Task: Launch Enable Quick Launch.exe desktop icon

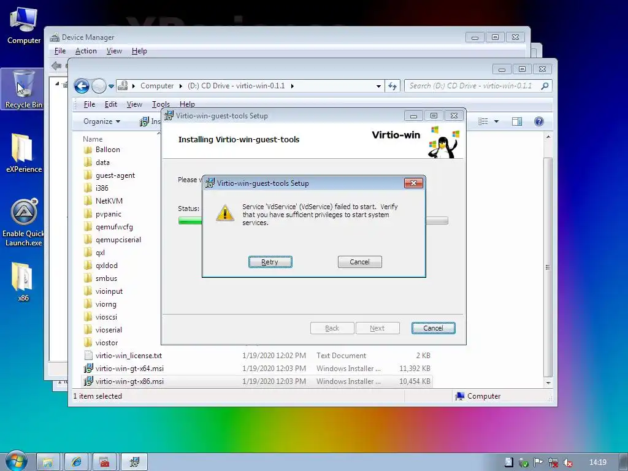Action: [x=24, y=223]
